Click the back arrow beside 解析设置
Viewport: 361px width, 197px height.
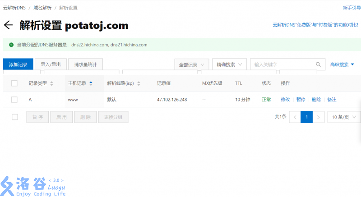[8, 25]
